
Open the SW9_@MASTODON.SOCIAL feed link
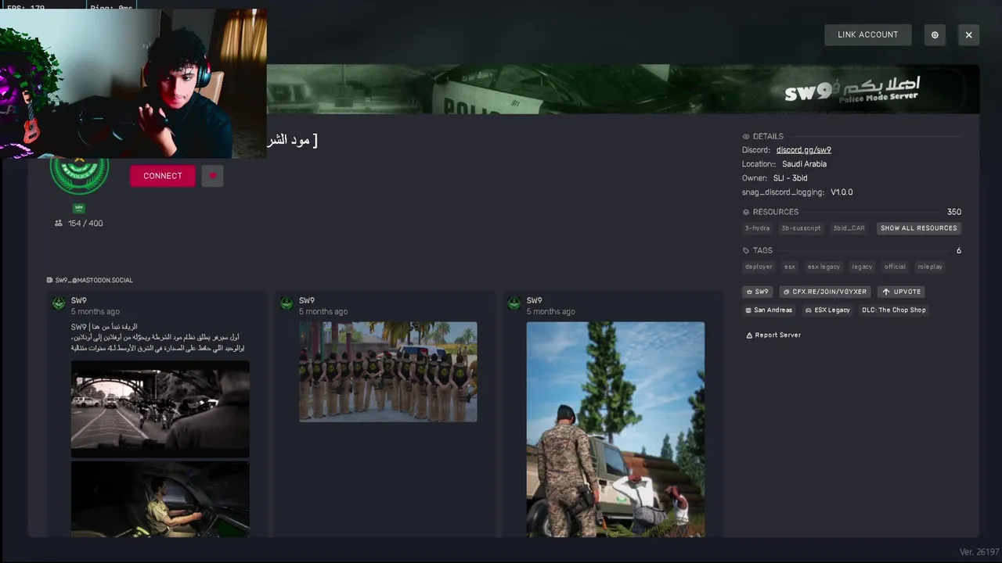click(90, 280)
